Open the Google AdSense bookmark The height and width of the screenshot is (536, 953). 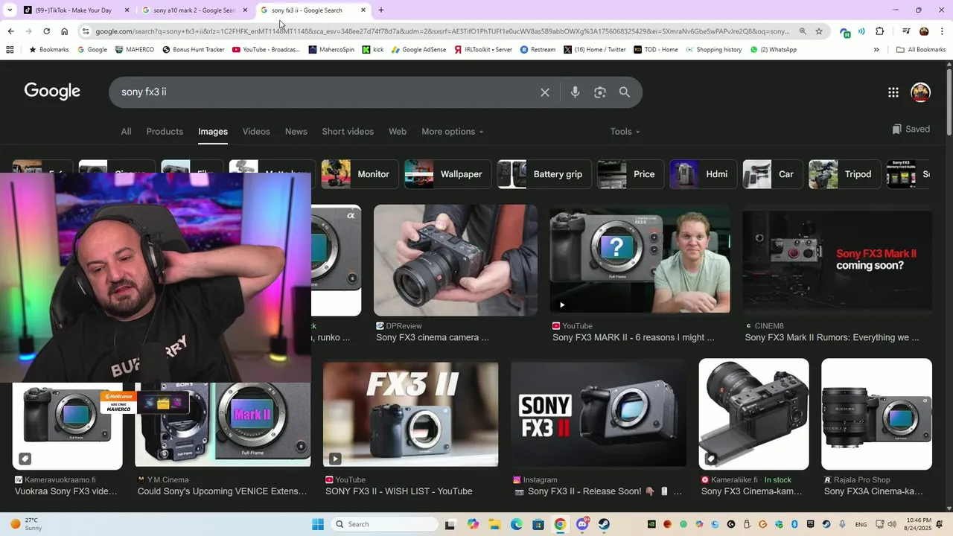419,50
